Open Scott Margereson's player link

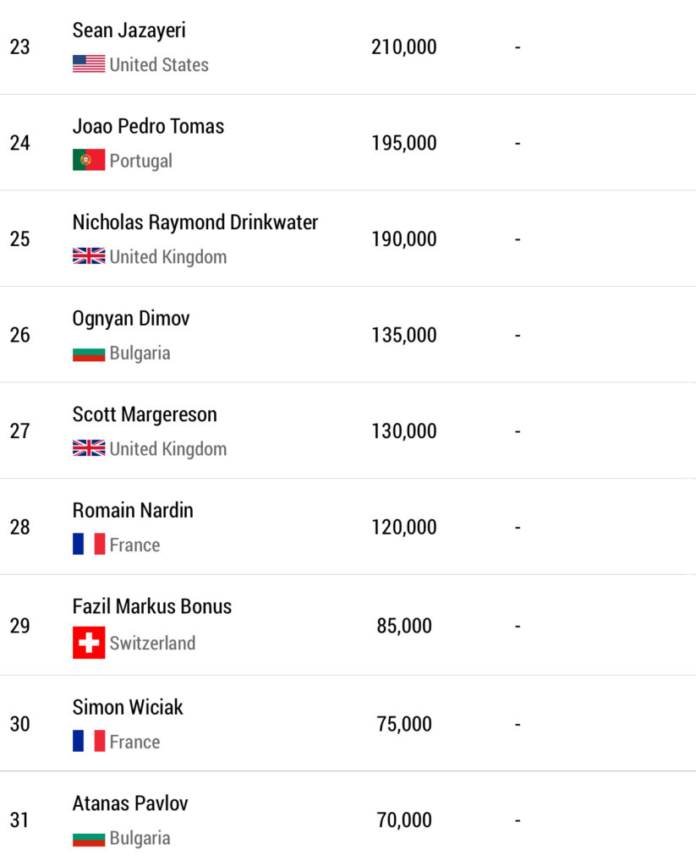145,414
